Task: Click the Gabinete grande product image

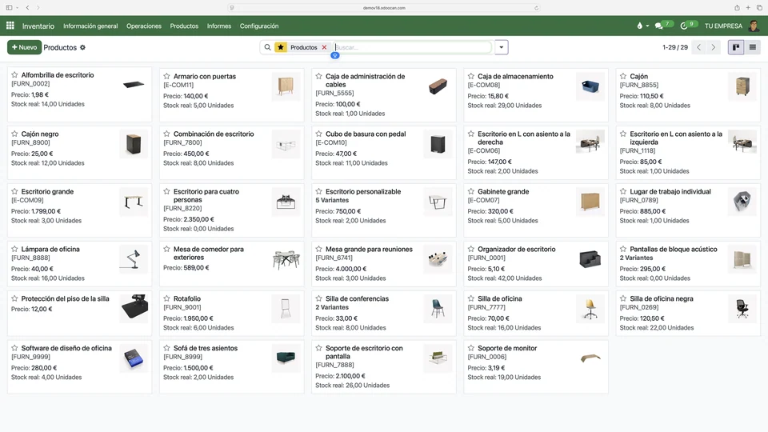Action: click(590, 202)
